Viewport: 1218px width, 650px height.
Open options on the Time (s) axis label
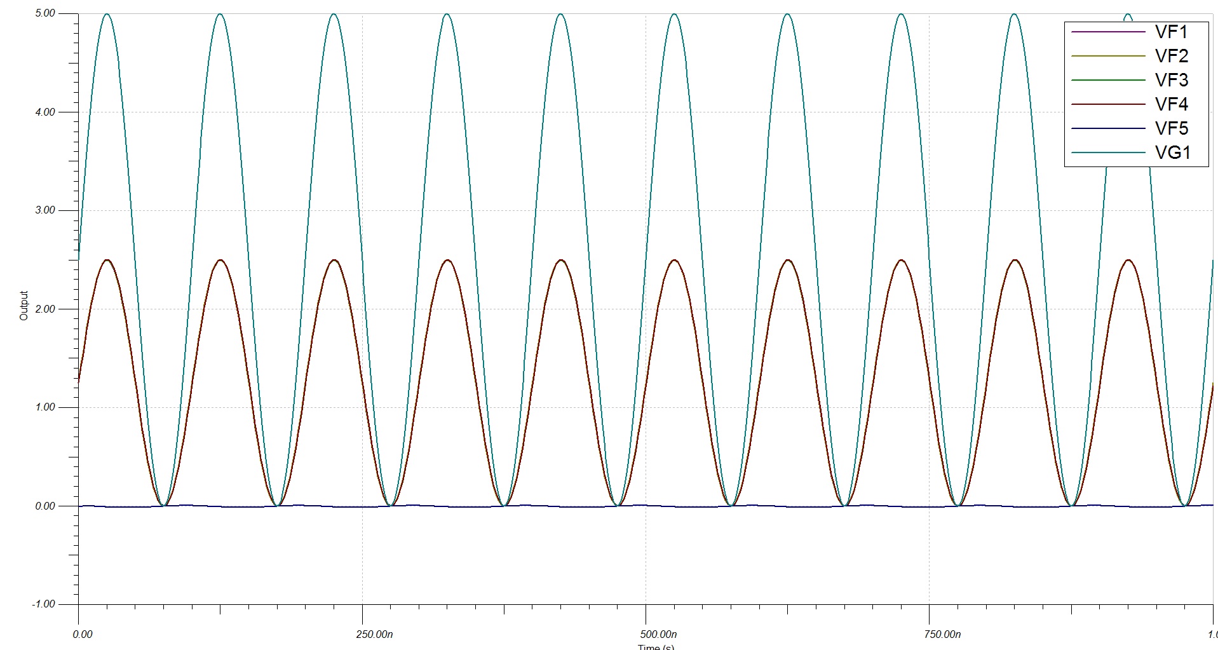tap(654, 647)
